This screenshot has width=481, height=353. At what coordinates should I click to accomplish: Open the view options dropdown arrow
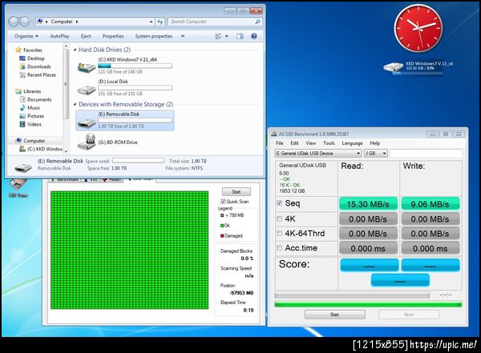227,36
